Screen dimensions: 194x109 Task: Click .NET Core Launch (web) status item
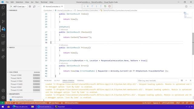tap(31, 103)
